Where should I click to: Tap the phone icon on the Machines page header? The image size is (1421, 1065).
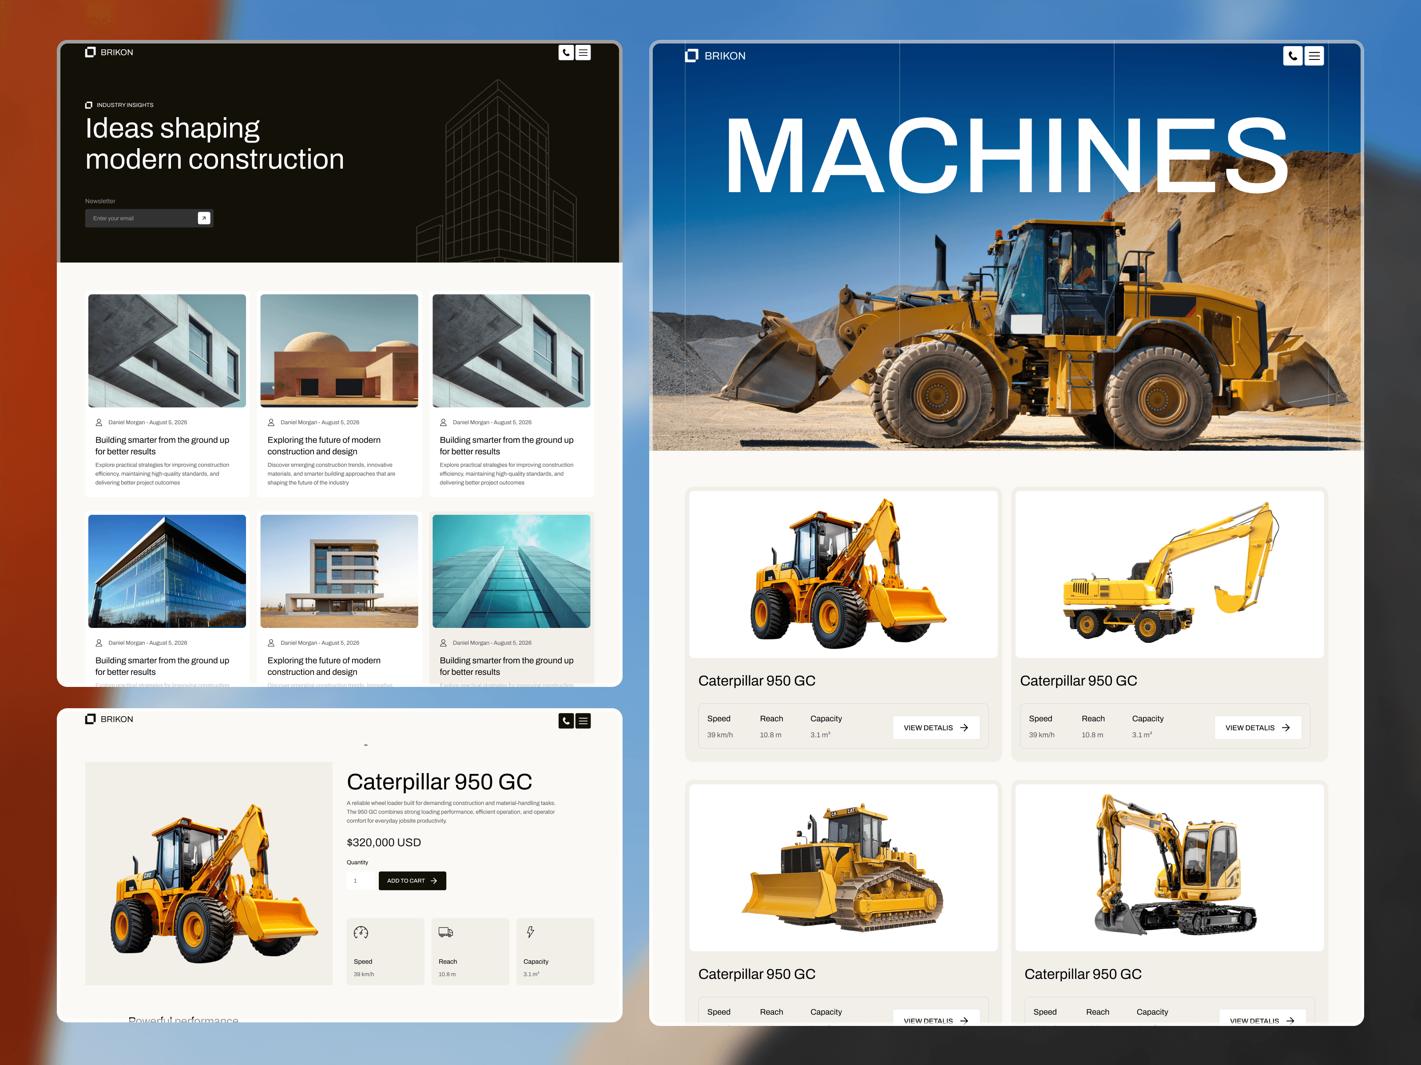[x=1293, y=56]
